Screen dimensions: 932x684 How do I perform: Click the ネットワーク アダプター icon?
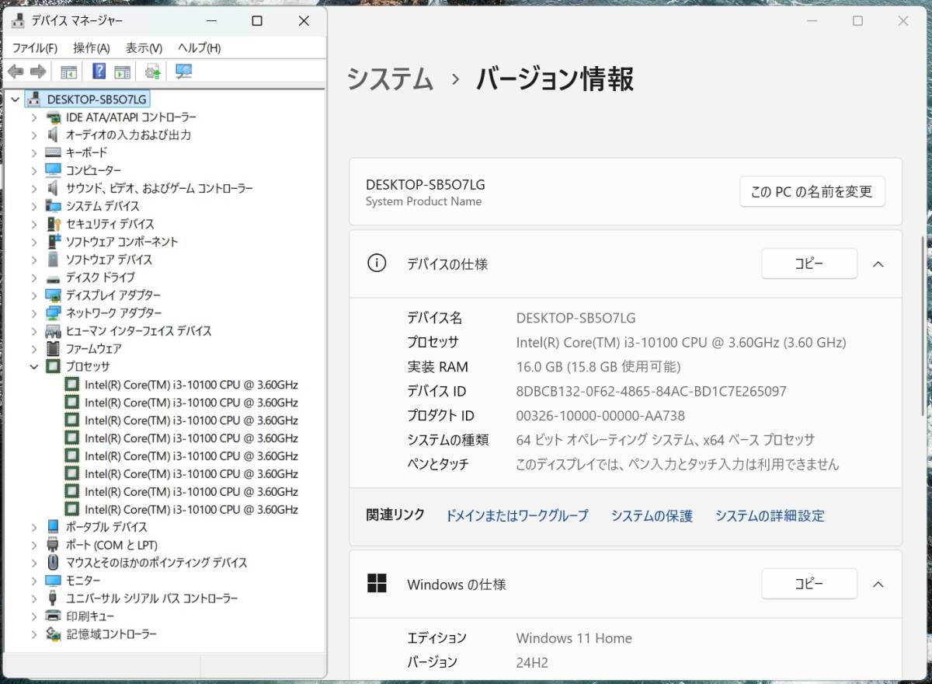pos(54,313)
